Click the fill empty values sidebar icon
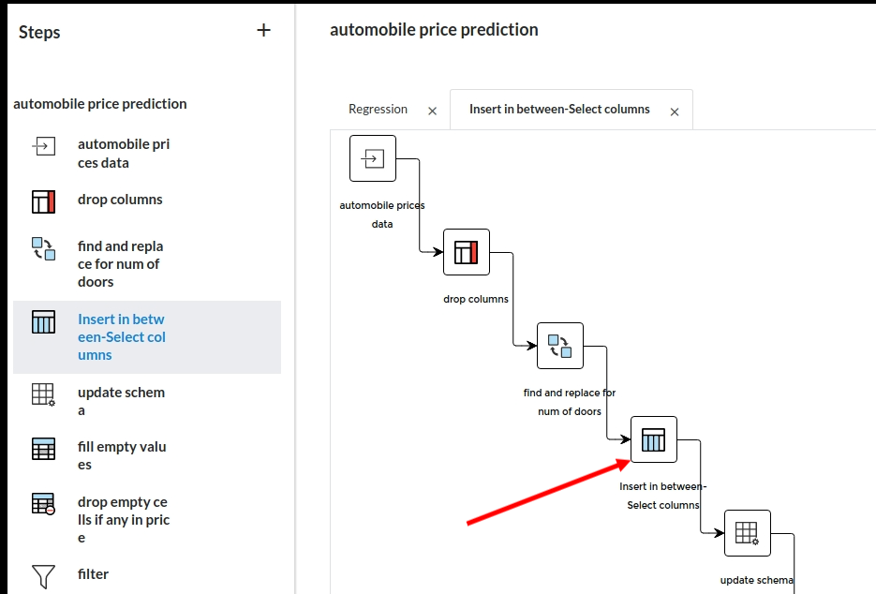Viewport: 876px width, 594px height. click(44, 449)
